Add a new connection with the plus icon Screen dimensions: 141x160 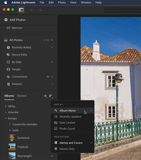coord(48,76)
